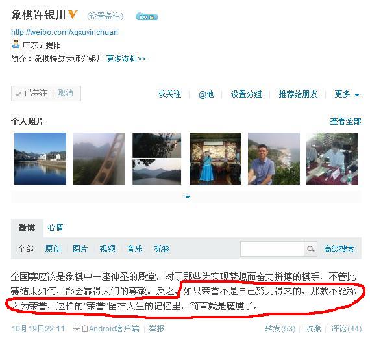Click the orange V verified badge
Image resolution: width=370 pixels, height=338 pixels.
pyautogui.click(x=73, y=15)
